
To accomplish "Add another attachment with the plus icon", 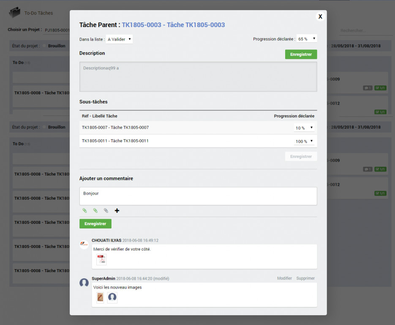I will [x=117, y=210].
